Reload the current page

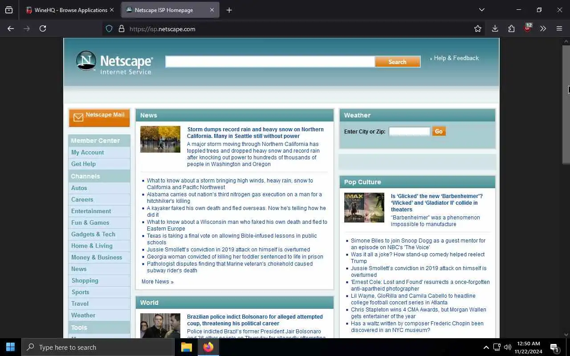coord(43,28)
